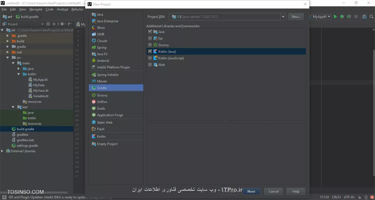Screen dimensions: 375x200
Task: Enable the Web framework checkbox
Action: pos(150,64)
